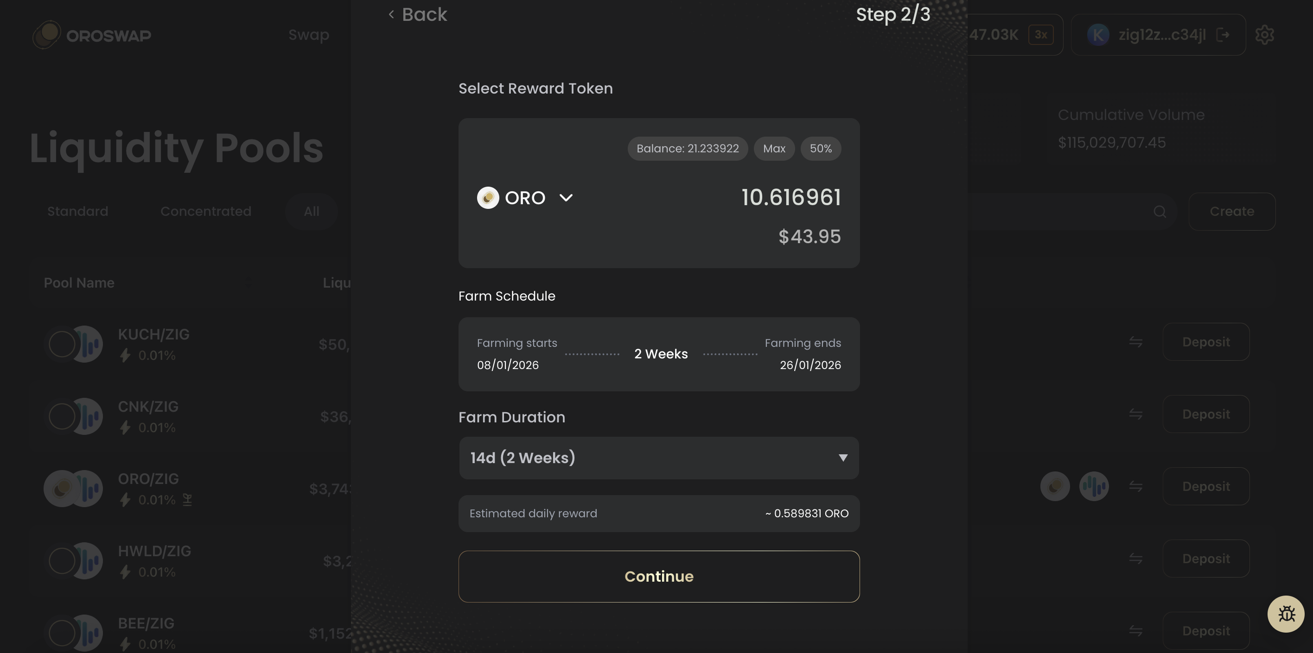Click the amount field showing 10.616961

(790, 197)
